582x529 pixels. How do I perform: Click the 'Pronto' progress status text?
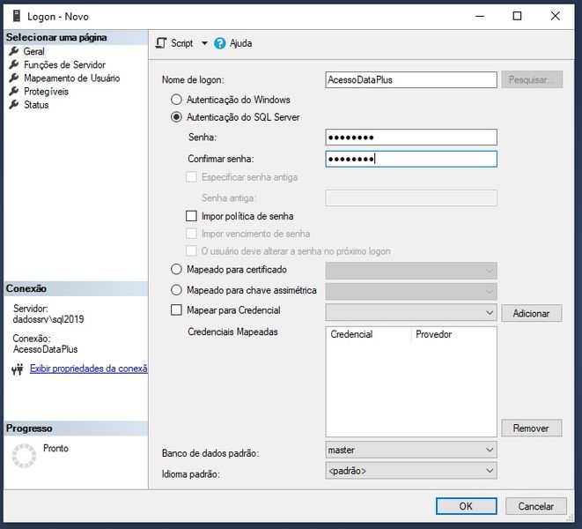tap(55, 448)
